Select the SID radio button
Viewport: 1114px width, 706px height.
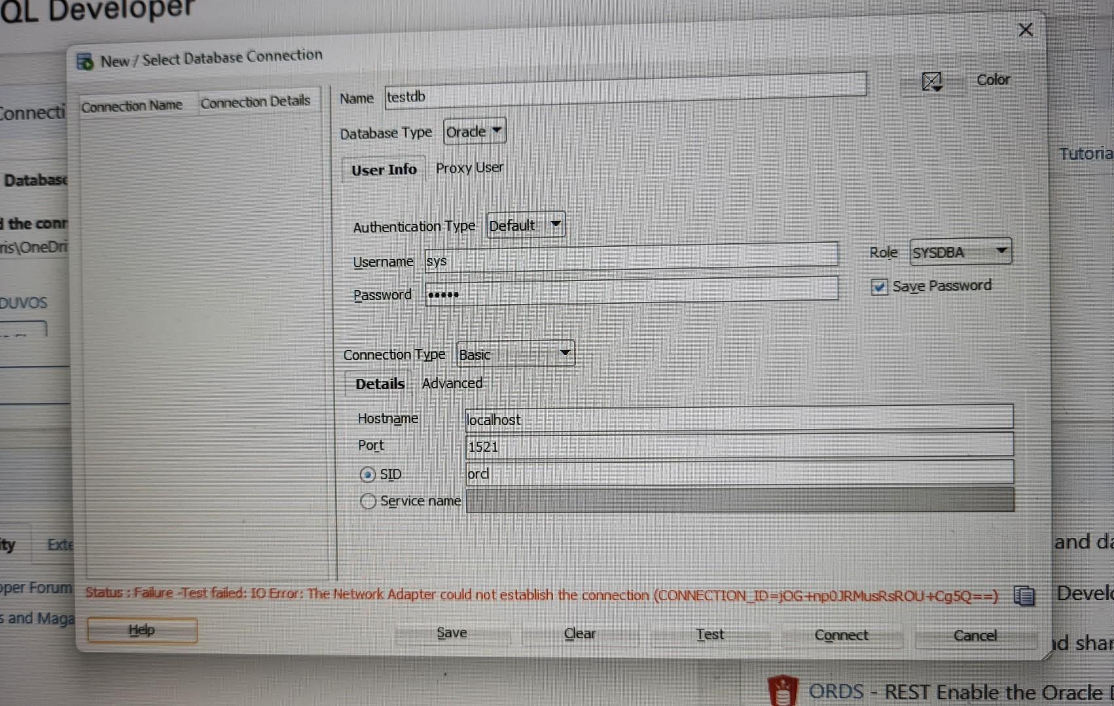click(x=368, y=475)
